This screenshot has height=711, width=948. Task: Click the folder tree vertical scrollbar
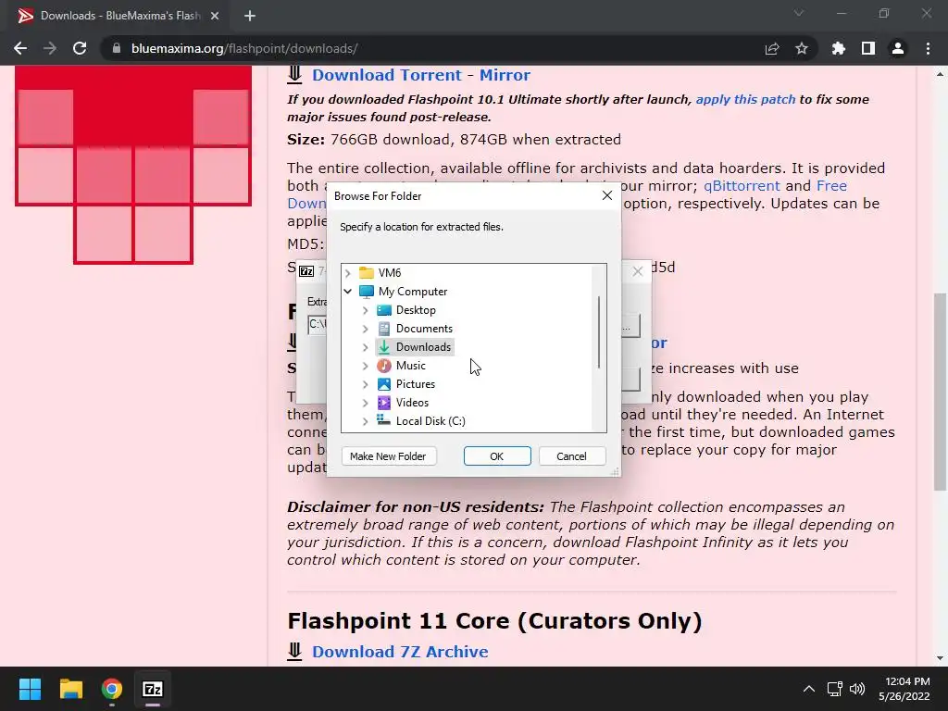point(599,332)
